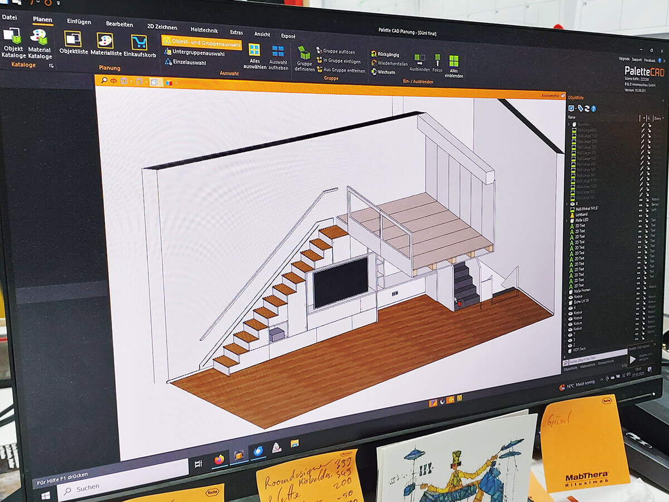Click Alles auswählen in the ribbon

click(x=254, y=56)
